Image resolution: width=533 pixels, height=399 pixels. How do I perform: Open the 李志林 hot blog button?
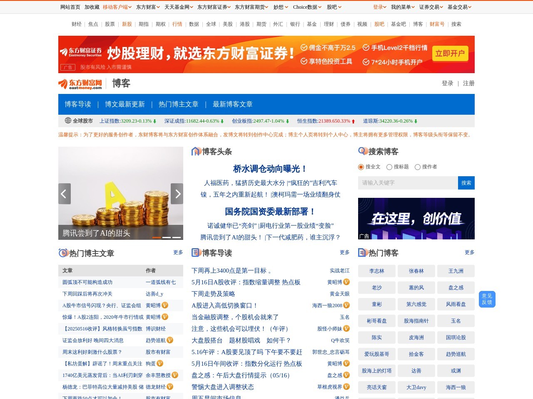coord(377,271)
